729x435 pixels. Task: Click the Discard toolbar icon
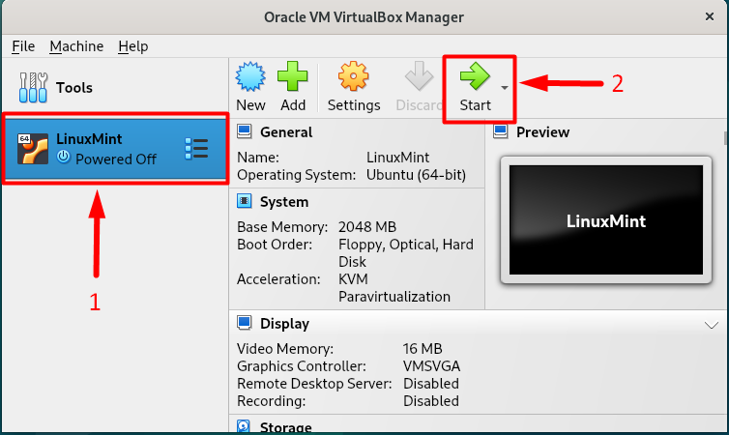pyautogui.click(x=419, y=78)
